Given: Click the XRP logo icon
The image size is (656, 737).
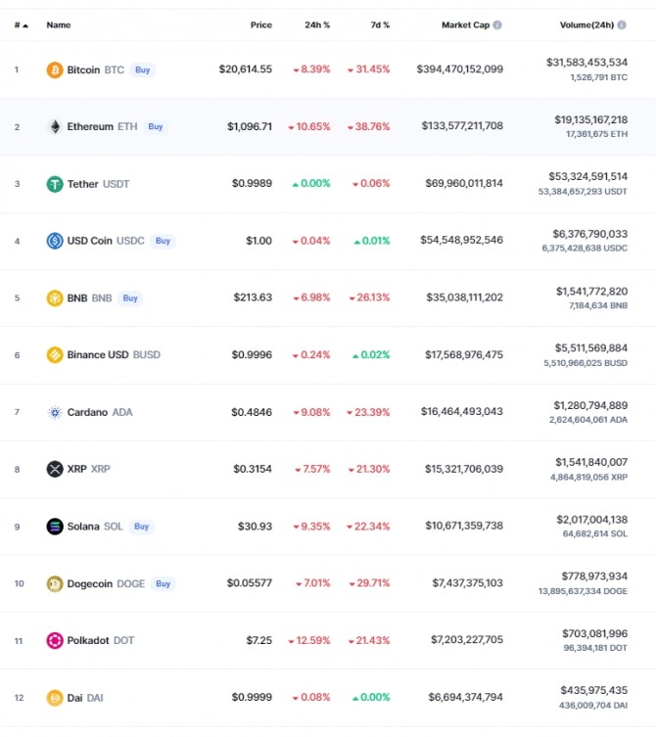Looking at the screenshot, I should [55, 469].
